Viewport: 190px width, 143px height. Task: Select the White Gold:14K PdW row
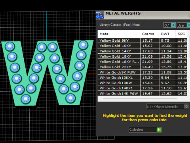pos(142,93)
